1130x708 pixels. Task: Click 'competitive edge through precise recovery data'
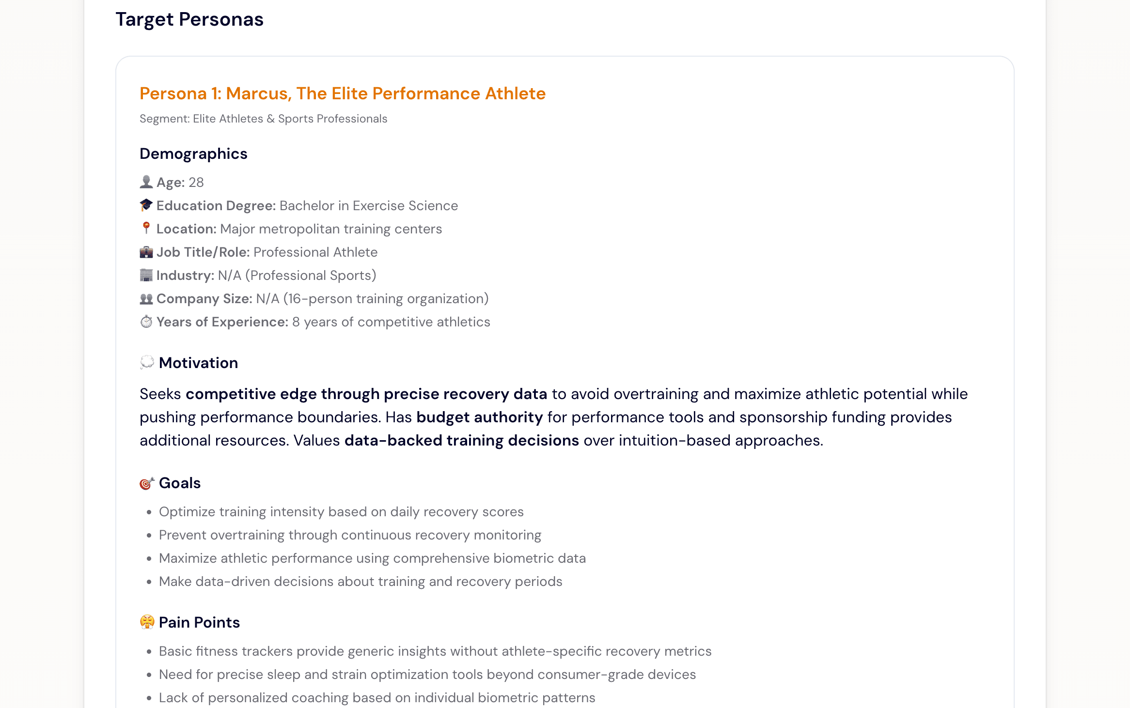tap(366, 394)
